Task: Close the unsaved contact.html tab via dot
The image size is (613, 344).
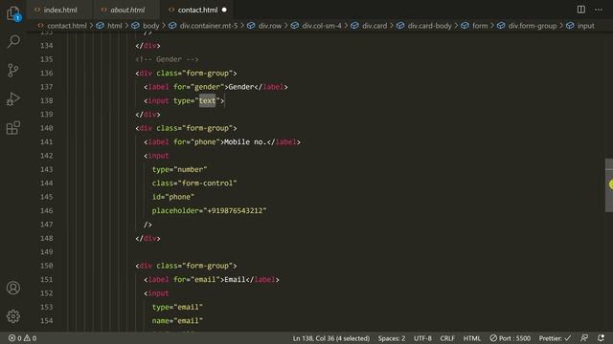Action: (224, 10)
